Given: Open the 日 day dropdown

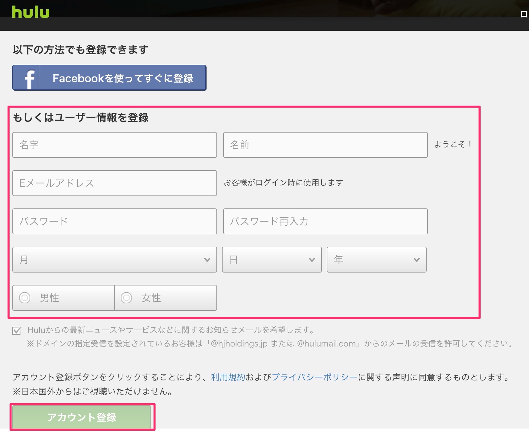Looking at the screenshot, I should (272, 260).
